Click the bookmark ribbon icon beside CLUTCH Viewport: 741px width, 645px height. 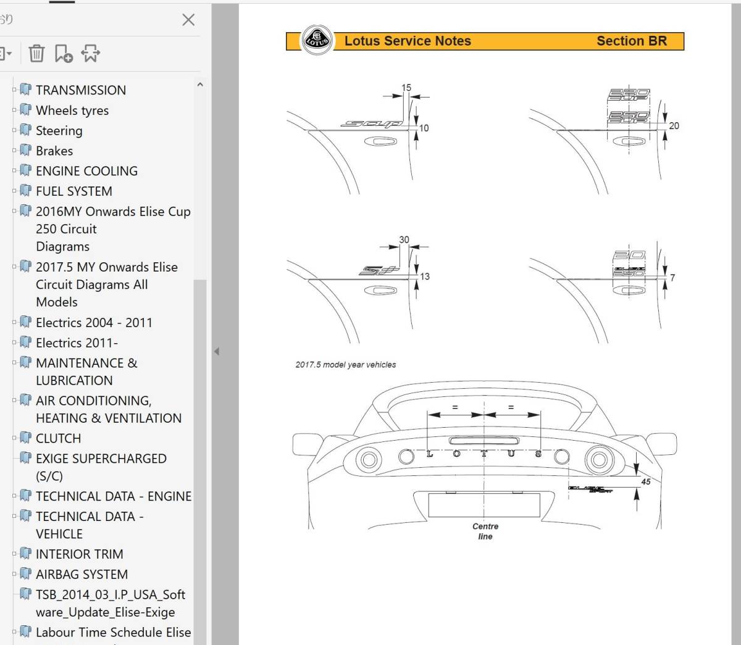(25, 438)
